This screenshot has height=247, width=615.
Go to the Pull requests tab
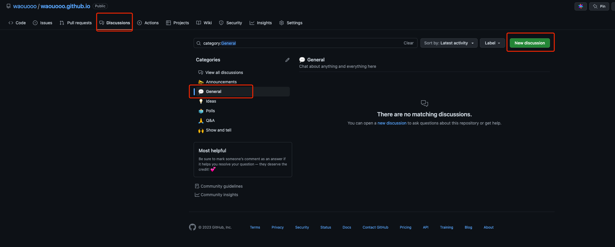coord(76,23)
